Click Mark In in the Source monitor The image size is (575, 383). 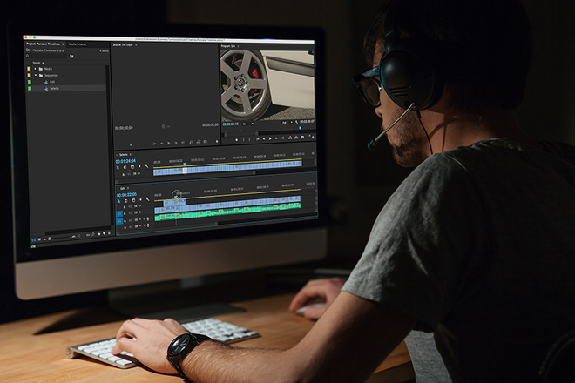(x=139, y=144)
